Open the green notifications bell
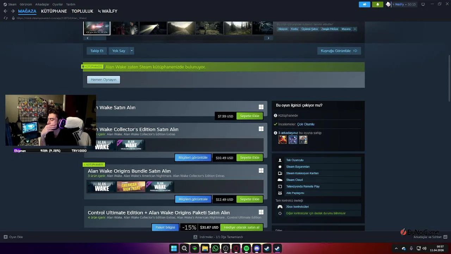The height and width of the screenshot is (254, 451). [377, 4]
